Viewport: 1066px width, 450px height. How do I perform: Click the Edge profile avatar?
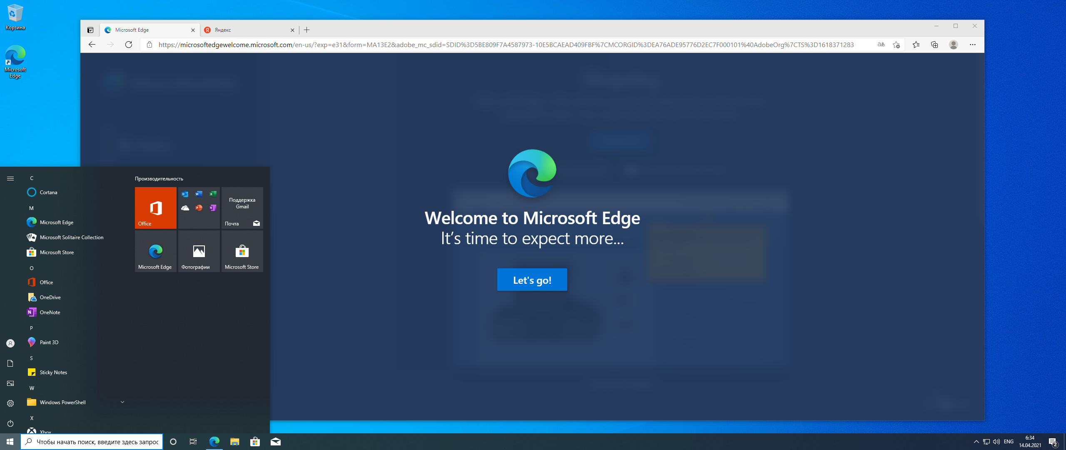[954, 45]
